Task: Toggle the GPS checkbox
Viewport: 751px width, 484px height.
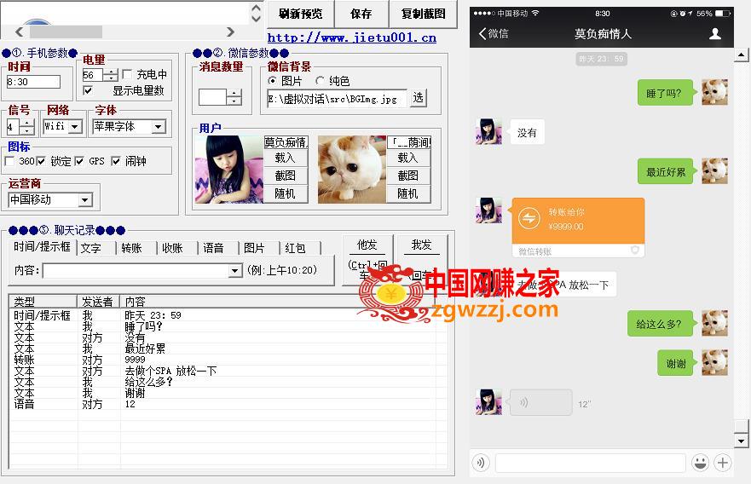Action: (79, 161)
